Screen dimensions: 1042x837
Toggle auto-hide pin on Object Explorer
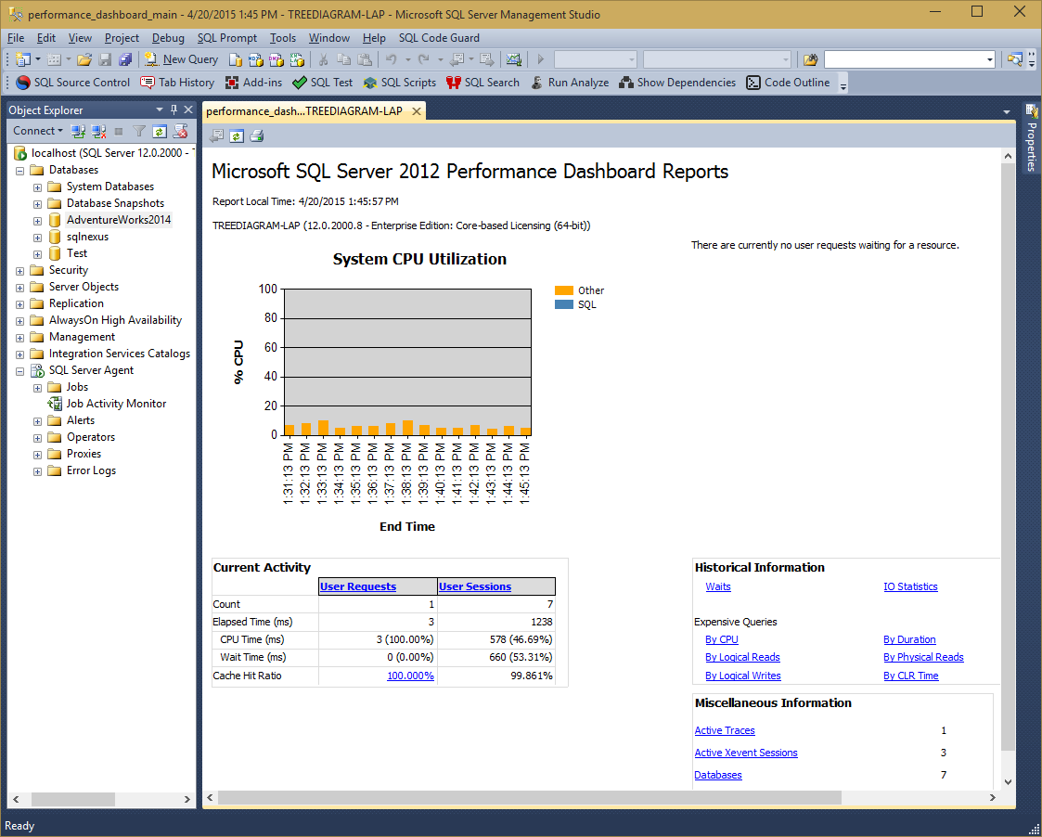click(x=172, y=109)
